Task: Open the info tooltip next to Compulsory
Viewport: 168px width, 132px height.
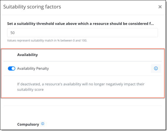Action: click(x=43, y=124)
